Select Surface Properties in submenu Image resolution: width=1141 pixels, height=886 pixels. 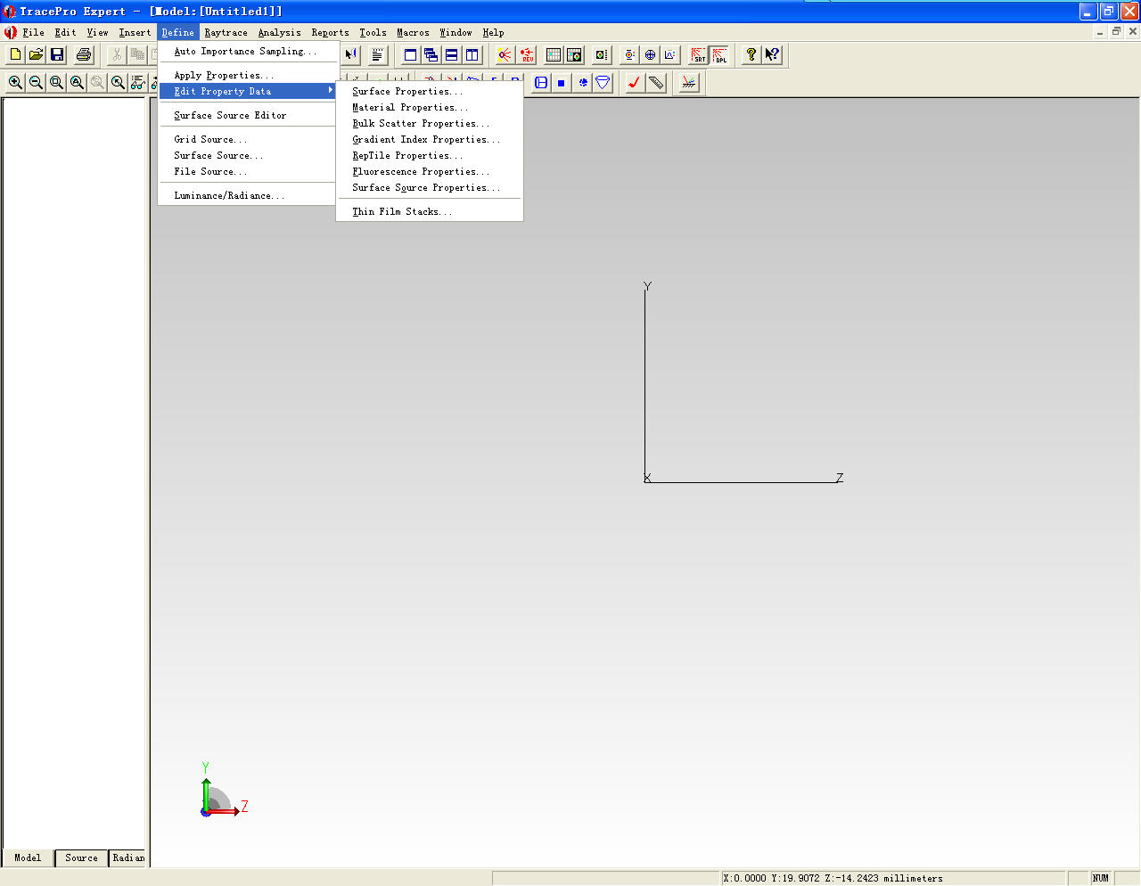(x=430, y=91)
